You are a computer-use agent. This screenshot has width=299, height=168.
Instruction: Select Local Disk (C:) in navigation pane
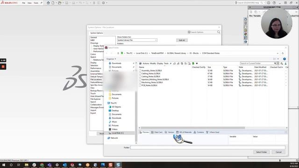[x=118, y=133]
